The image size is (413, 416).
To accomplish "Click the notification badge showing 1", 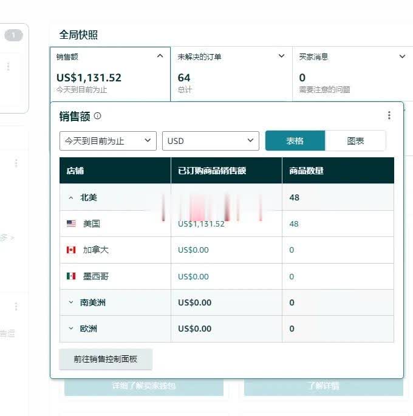I will (x=13, y=35).
